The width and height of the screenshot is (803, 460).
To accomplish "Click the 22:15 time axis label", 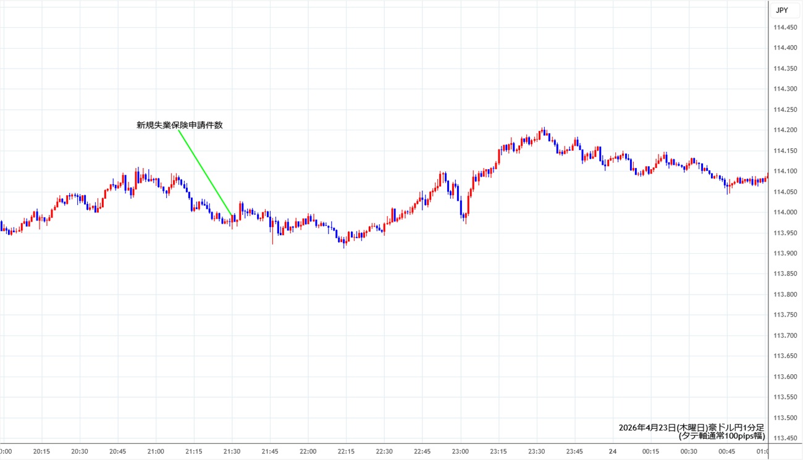I will [347, 451].
